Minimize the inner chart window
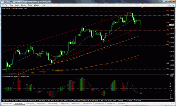The width and height of the screenshot is (176, 106). (168, 5)
